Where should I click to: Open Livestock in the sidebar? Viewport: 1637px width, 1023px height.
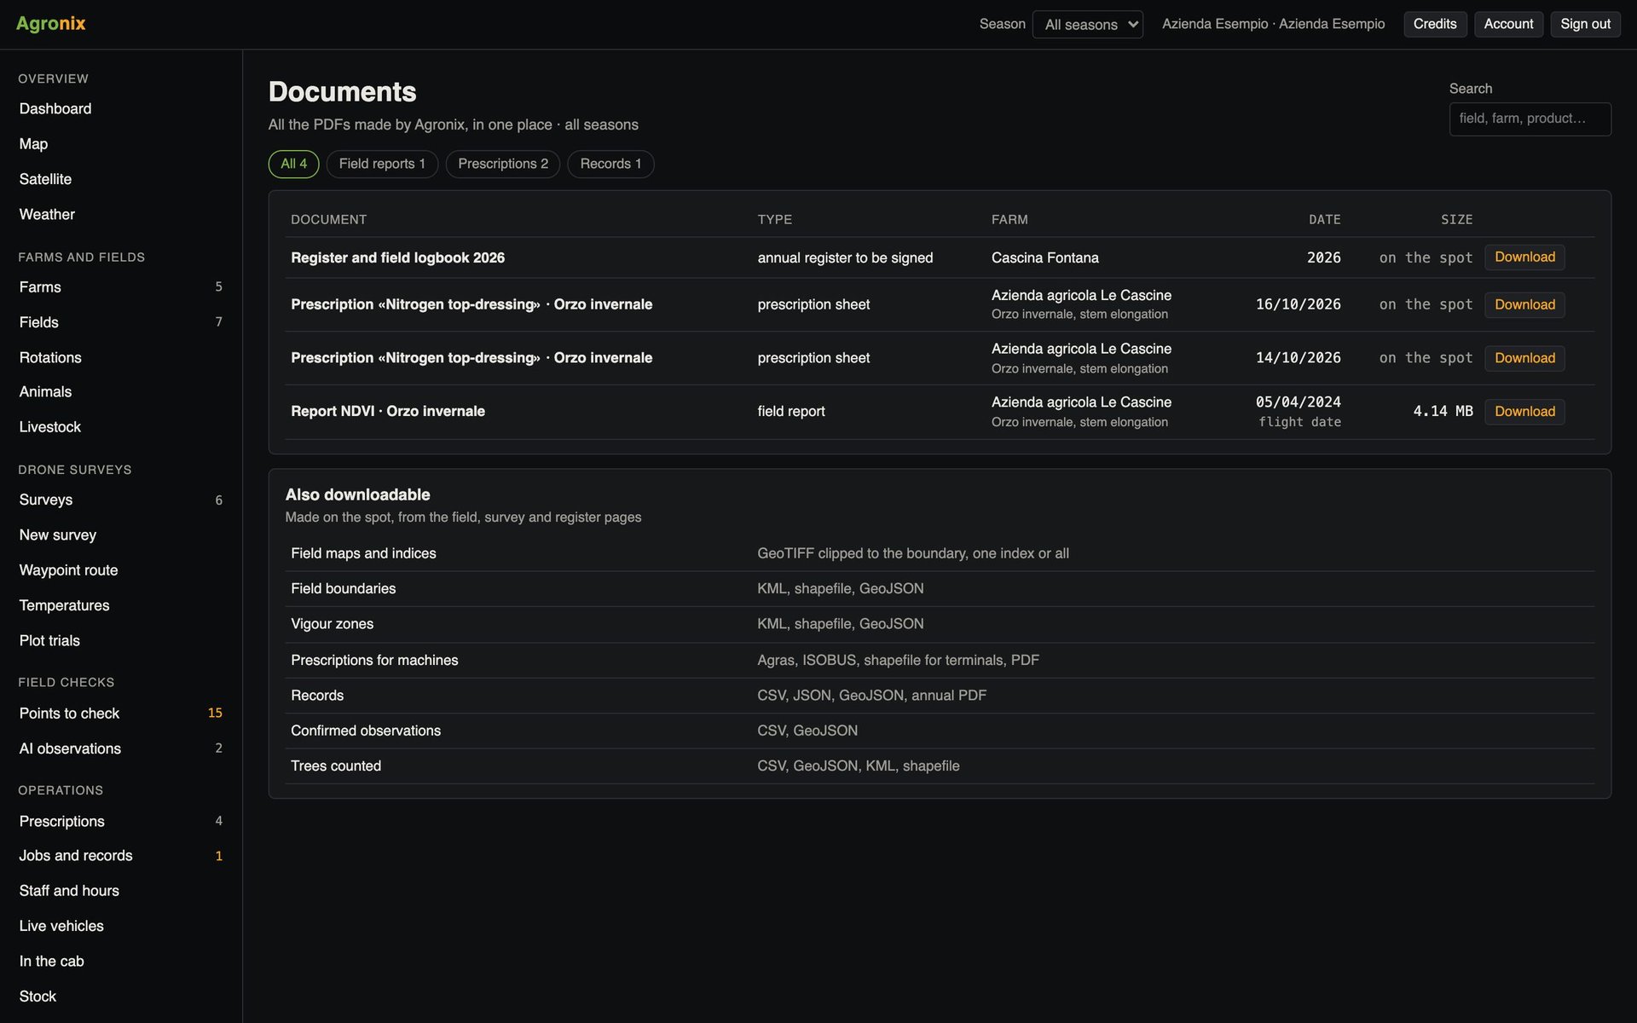click(x=121, y=427)
